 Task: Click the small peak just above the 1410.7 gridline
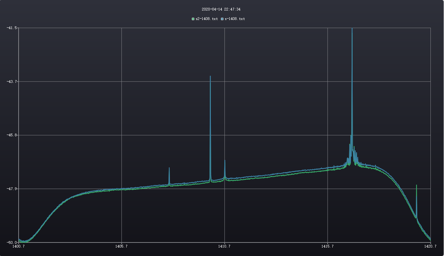tap(225, 161)
